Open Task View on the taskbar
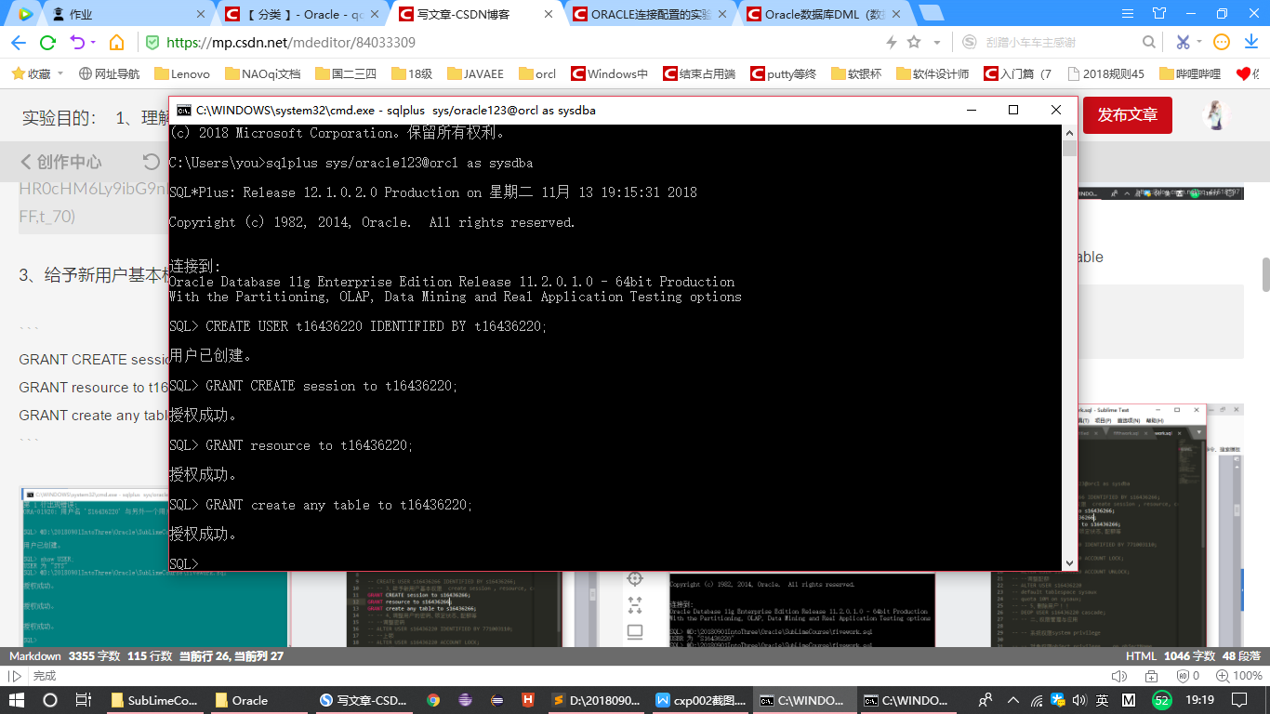The image size is (1270, 714). point(83,700)
